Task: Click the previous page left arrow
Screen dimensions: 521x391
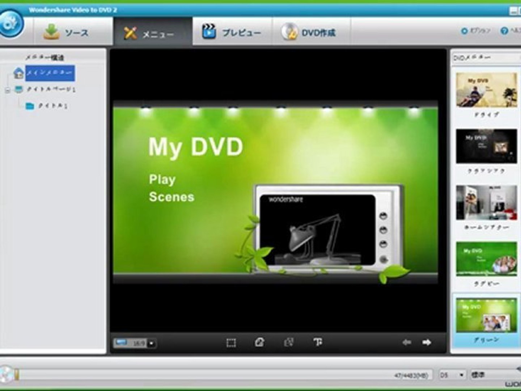Action: coord(407,342)
